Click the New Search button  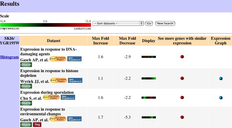165,23
